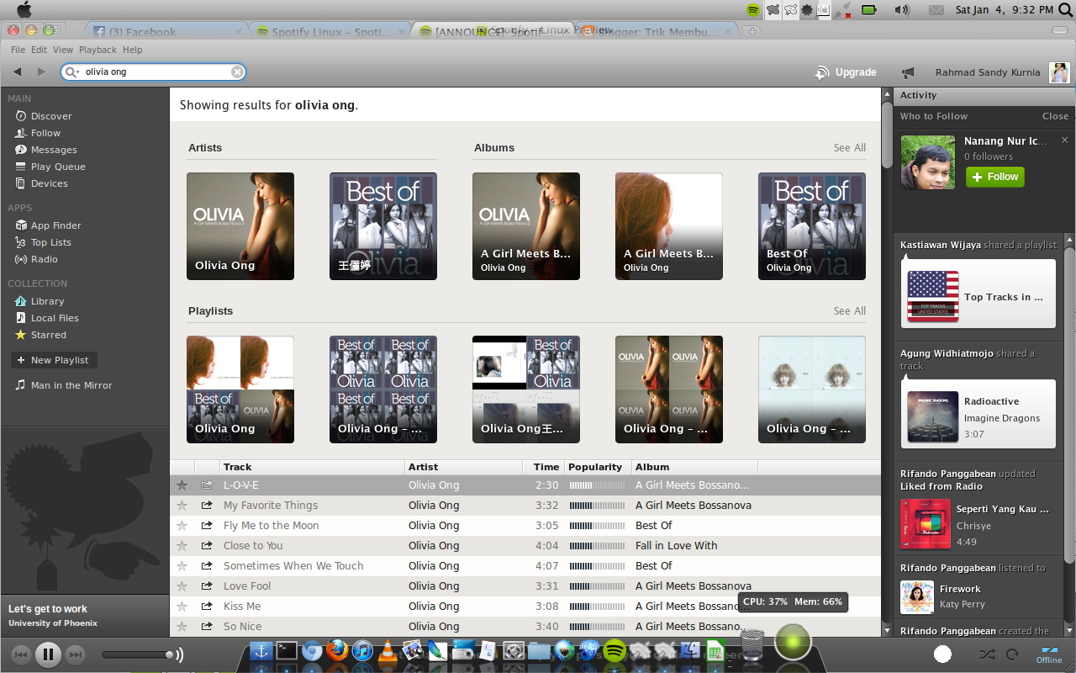Screen dimensions: 1076x673
Task: Open the Playback menu
Action: click(x=98, y=50)
